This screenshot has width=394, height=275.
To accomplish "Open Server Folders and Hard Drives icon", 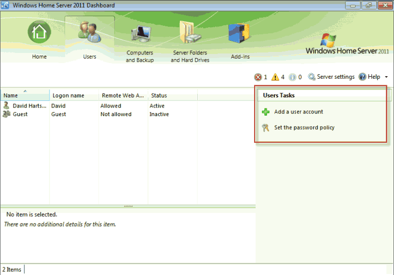I will 190,32.
